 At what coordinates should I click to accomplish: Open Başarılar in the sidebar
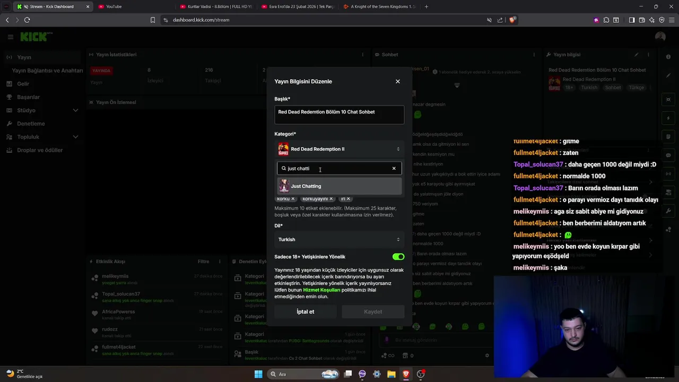click(42, 97)
